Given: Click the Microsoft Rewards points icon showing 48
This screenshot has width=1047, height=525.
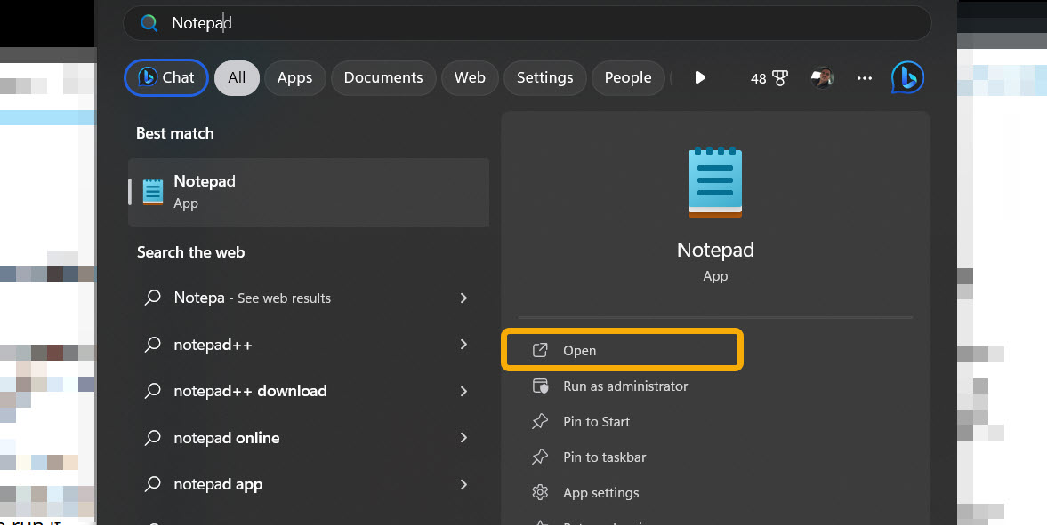Looking at the screenshot, I should (x=769, y=77).
